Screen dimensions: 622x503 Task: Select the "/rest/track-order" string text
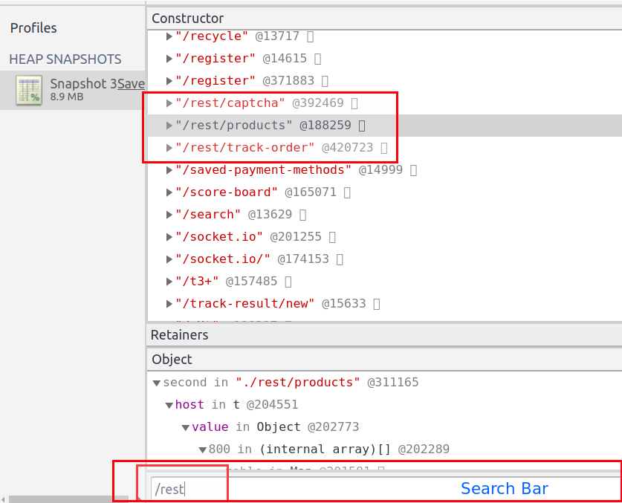point(244,148)
